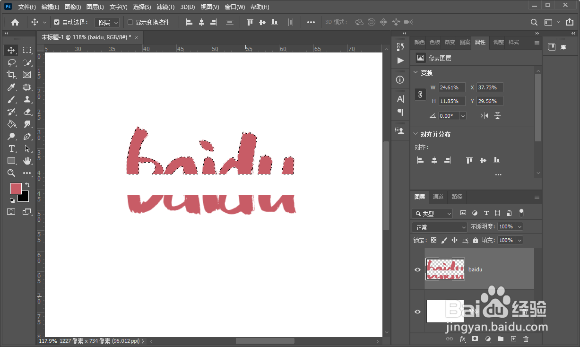Swap foreground and background colors

pos(27,185)
